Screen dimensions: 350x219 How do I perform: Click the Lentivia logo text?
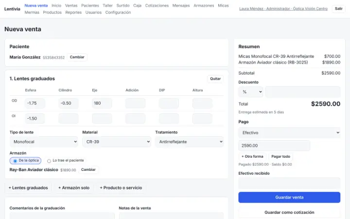(x=12, y=9)
